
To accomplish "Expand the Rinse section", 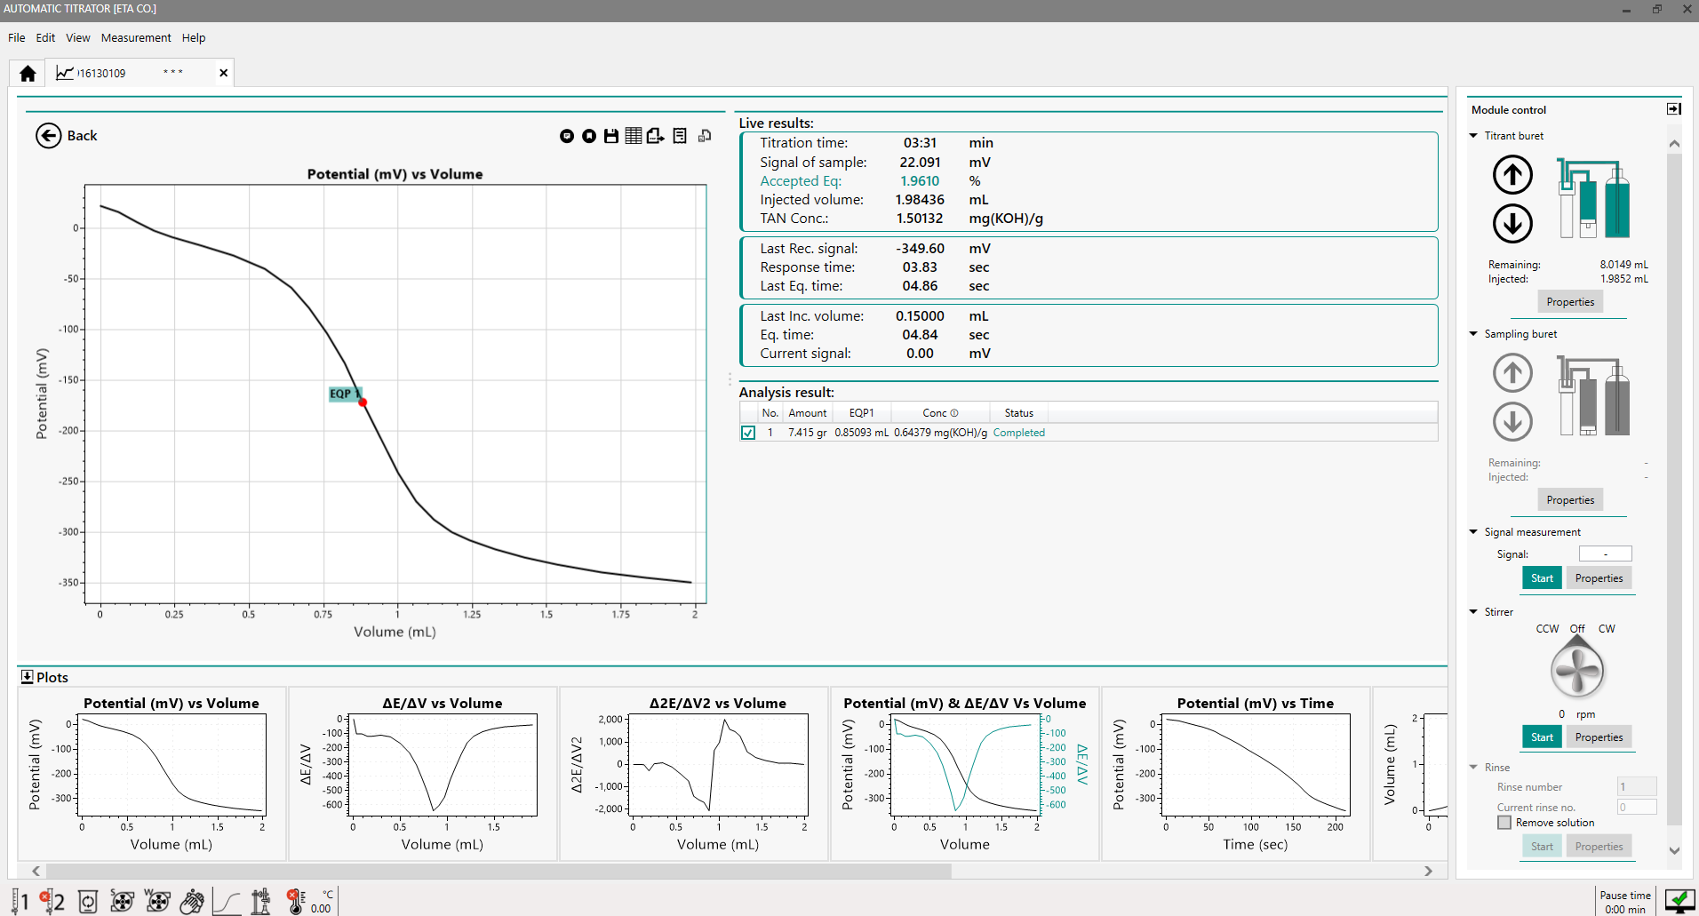I will (x=1474, y=768).
